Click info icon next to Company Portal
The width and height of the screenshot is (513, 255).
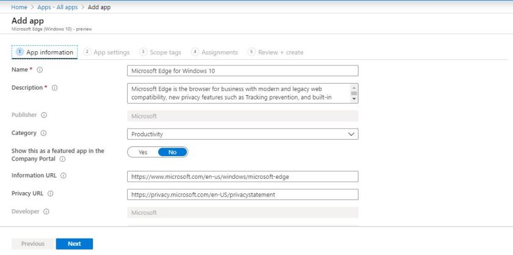(63, 159)
